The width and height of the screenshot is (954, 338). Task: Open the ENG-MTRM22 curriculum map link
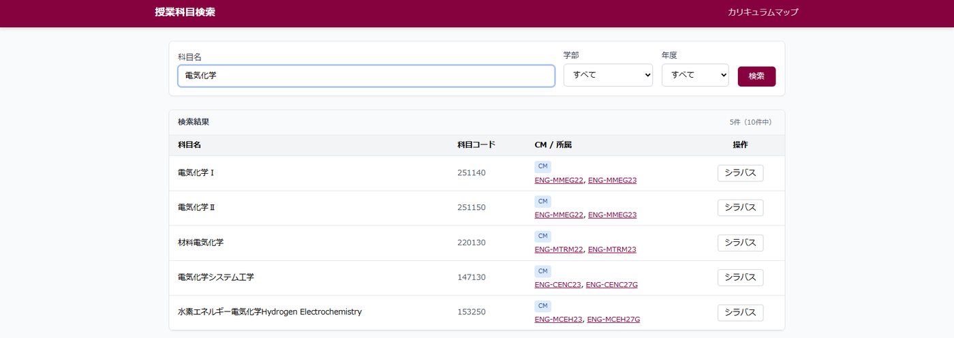coord(559,250)
